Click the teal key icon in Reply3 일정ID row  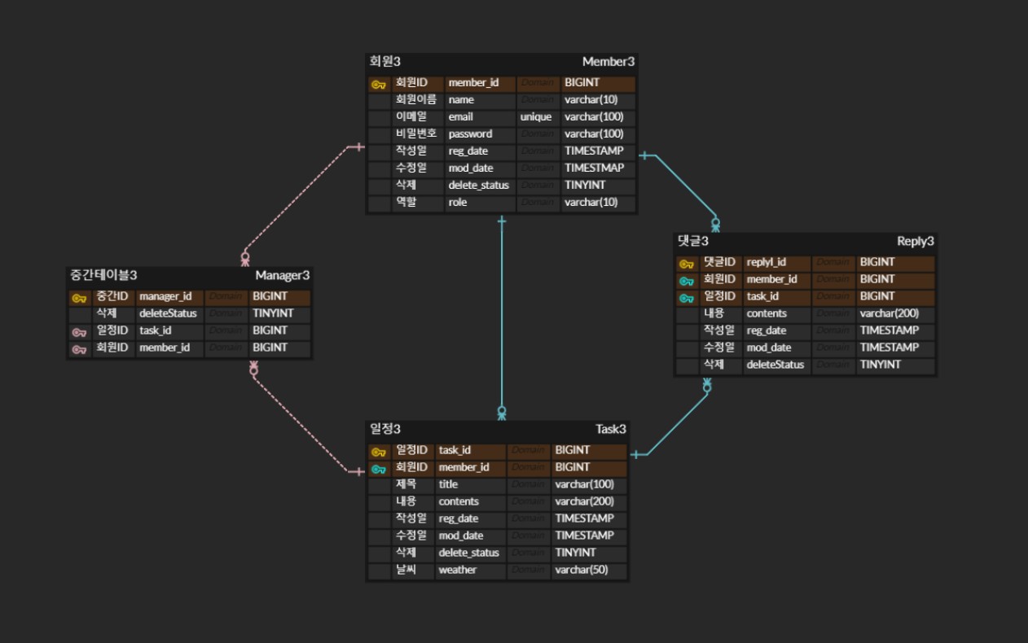tap(687, 297)
